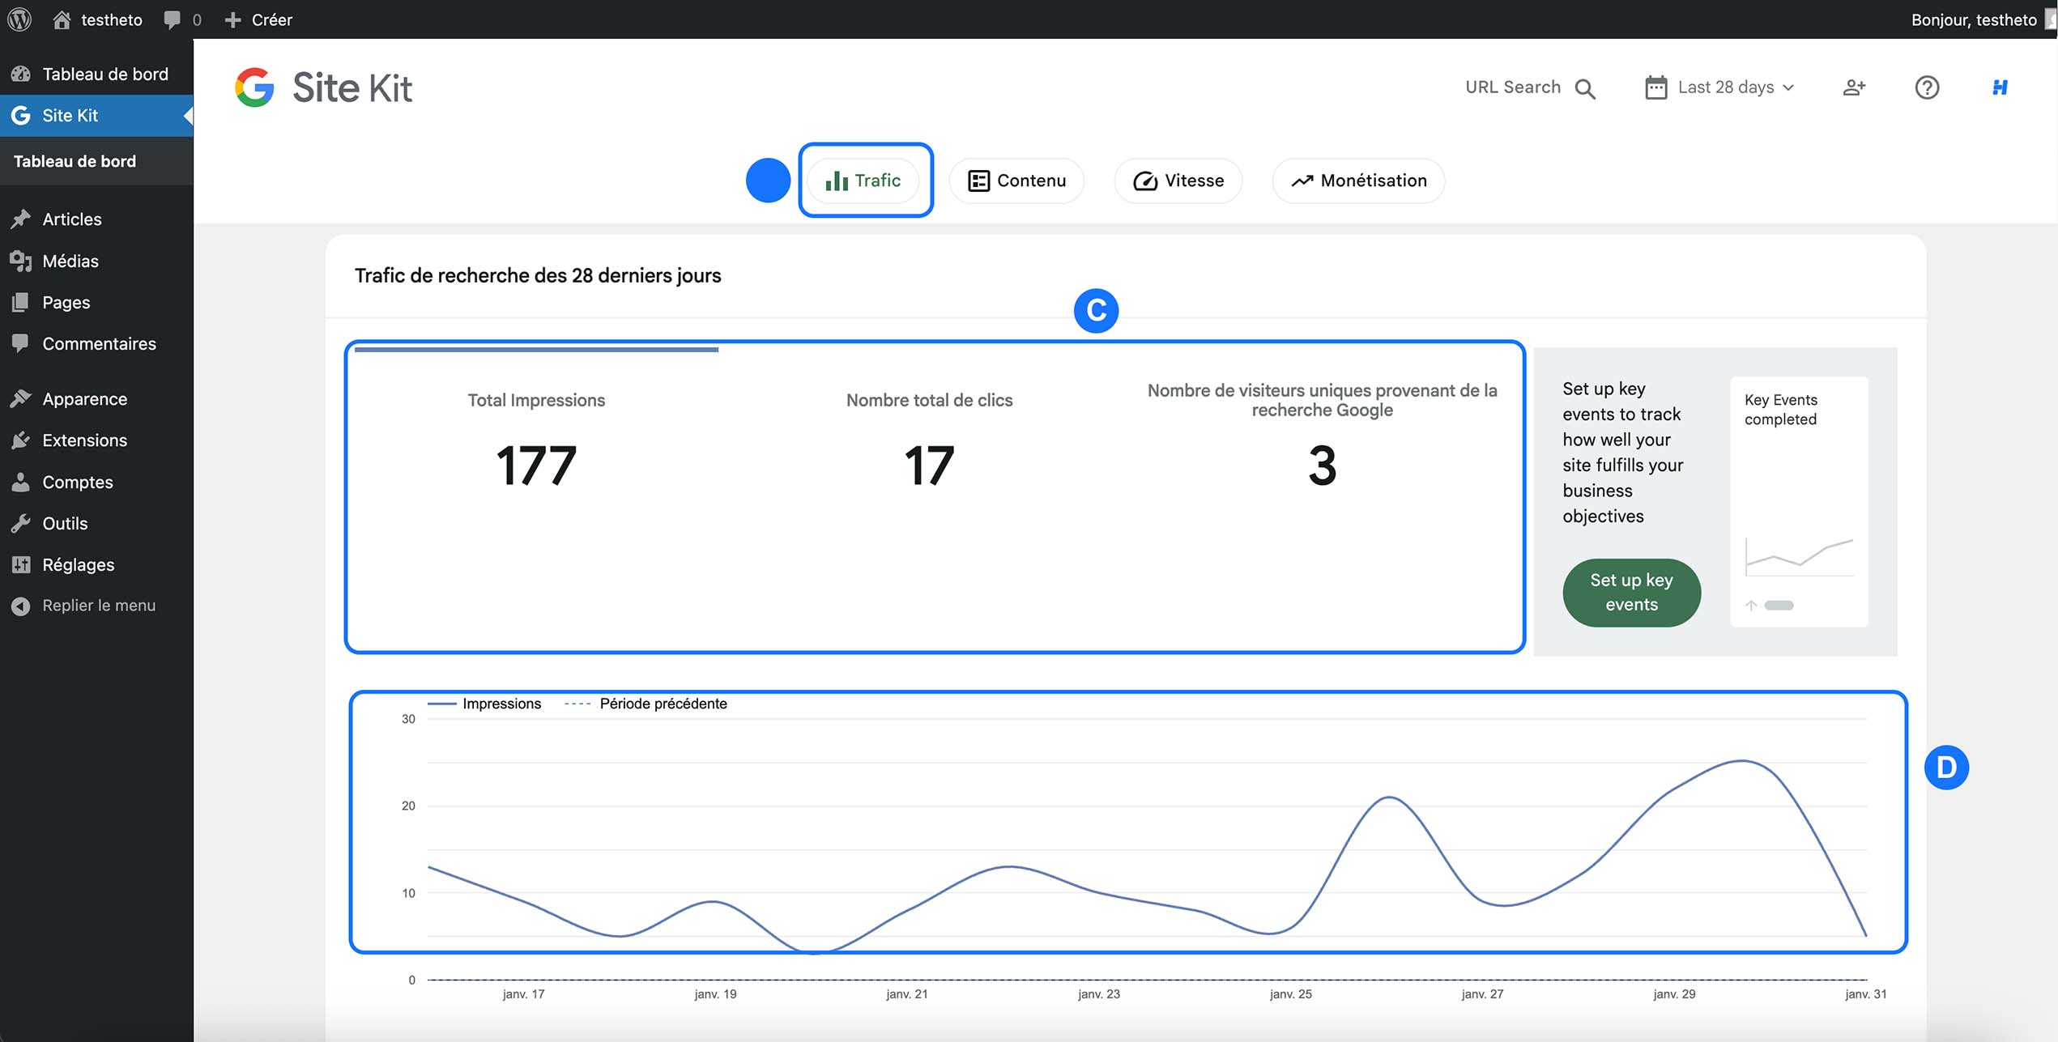The image size is (2058, 1042).
Task: Click the user-add sharing icon near Last 28 days
Action: tap(1854, 87)
